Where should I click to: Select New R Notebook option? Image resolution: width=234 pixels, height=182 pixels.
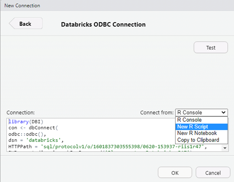coord(201,133)
